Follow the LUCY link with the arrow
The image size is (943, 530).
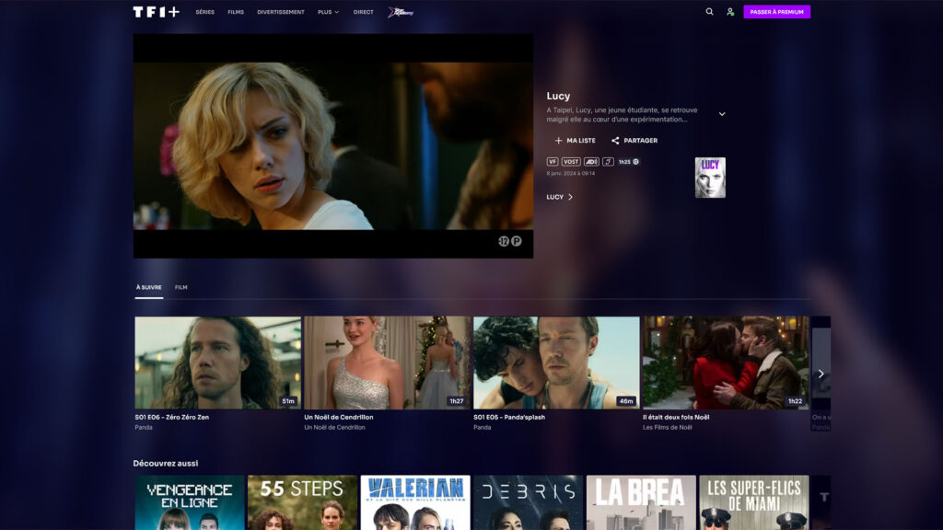coord(557,196)
